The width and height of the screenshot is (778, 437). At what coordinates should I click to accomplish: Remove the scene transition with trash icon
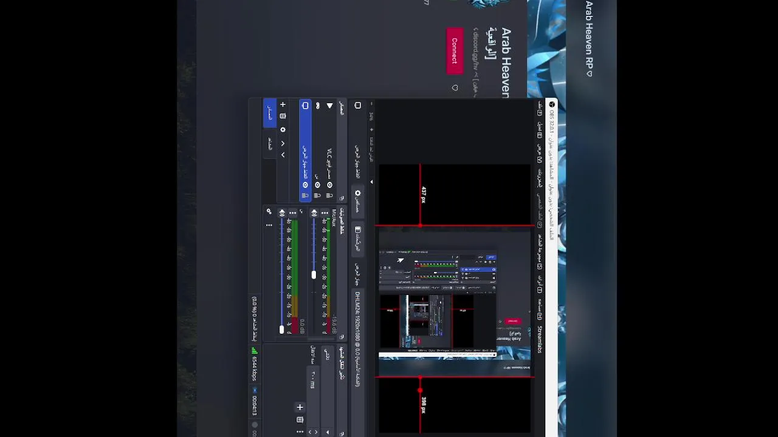pyautogui.click(x=300, y=420)
